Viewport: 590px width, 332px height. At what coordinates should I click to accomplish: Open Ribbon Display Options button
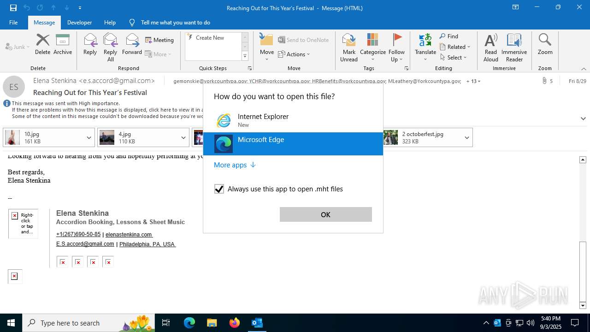[x=515, y=7]
